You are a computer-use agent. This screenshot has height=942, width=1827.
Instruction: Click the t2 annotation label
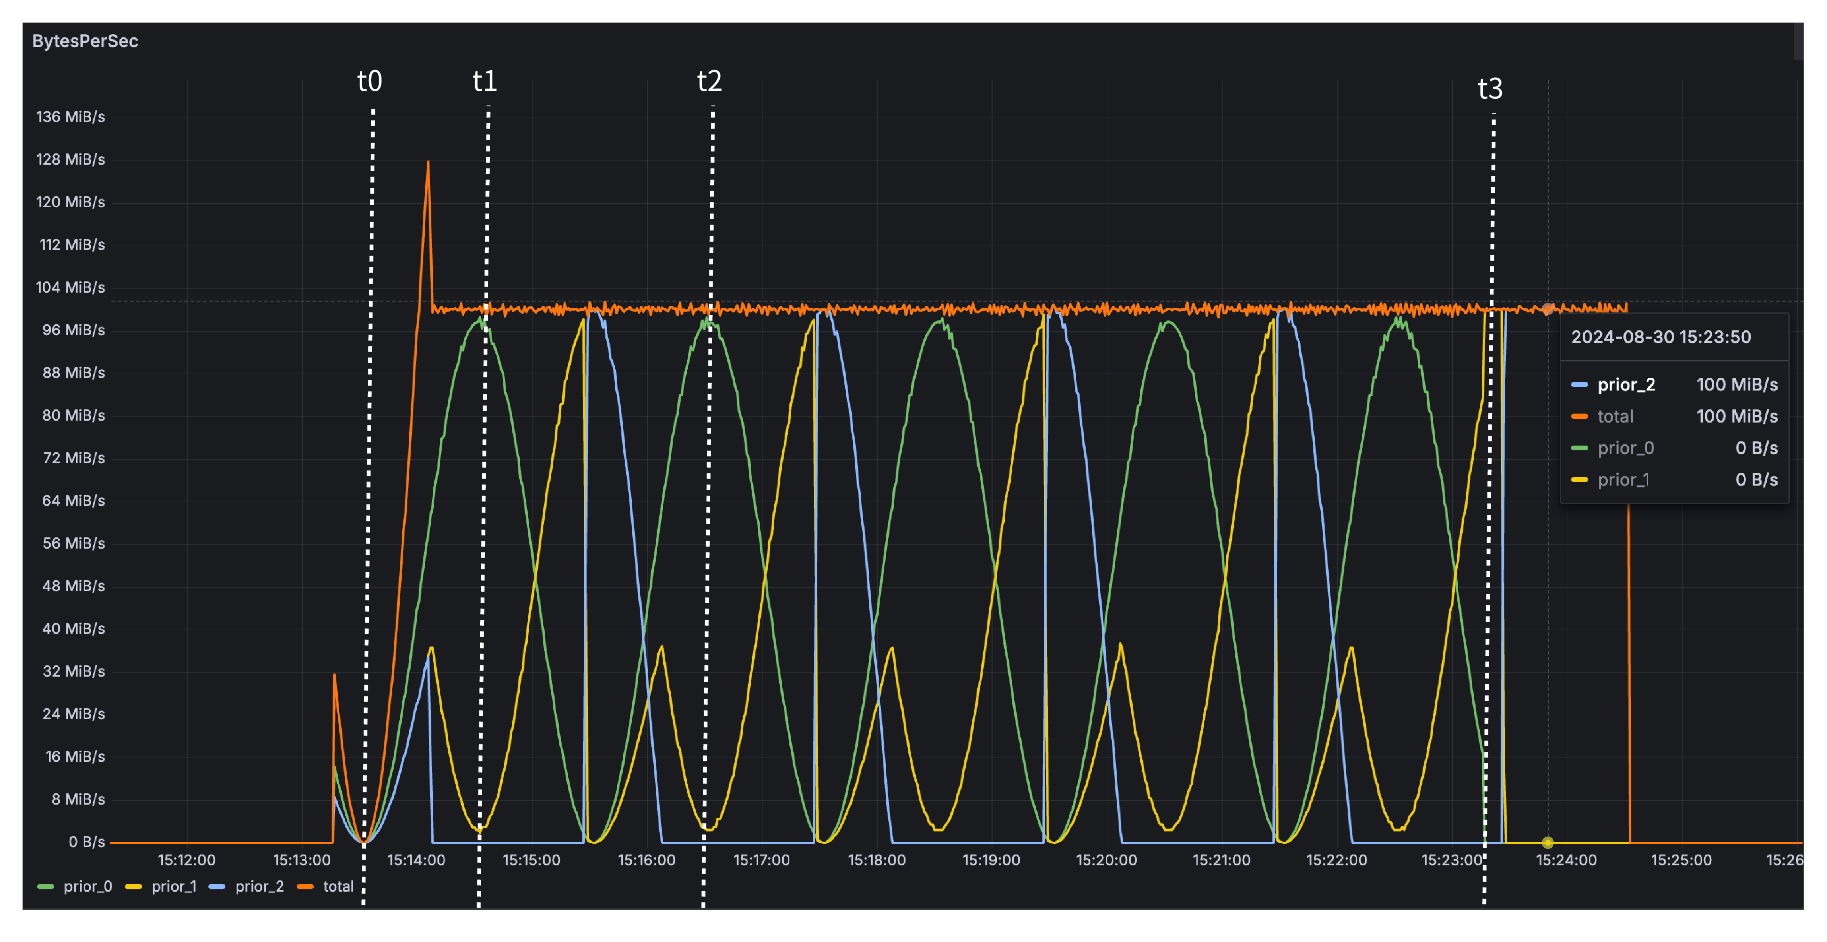pos(709,81)
